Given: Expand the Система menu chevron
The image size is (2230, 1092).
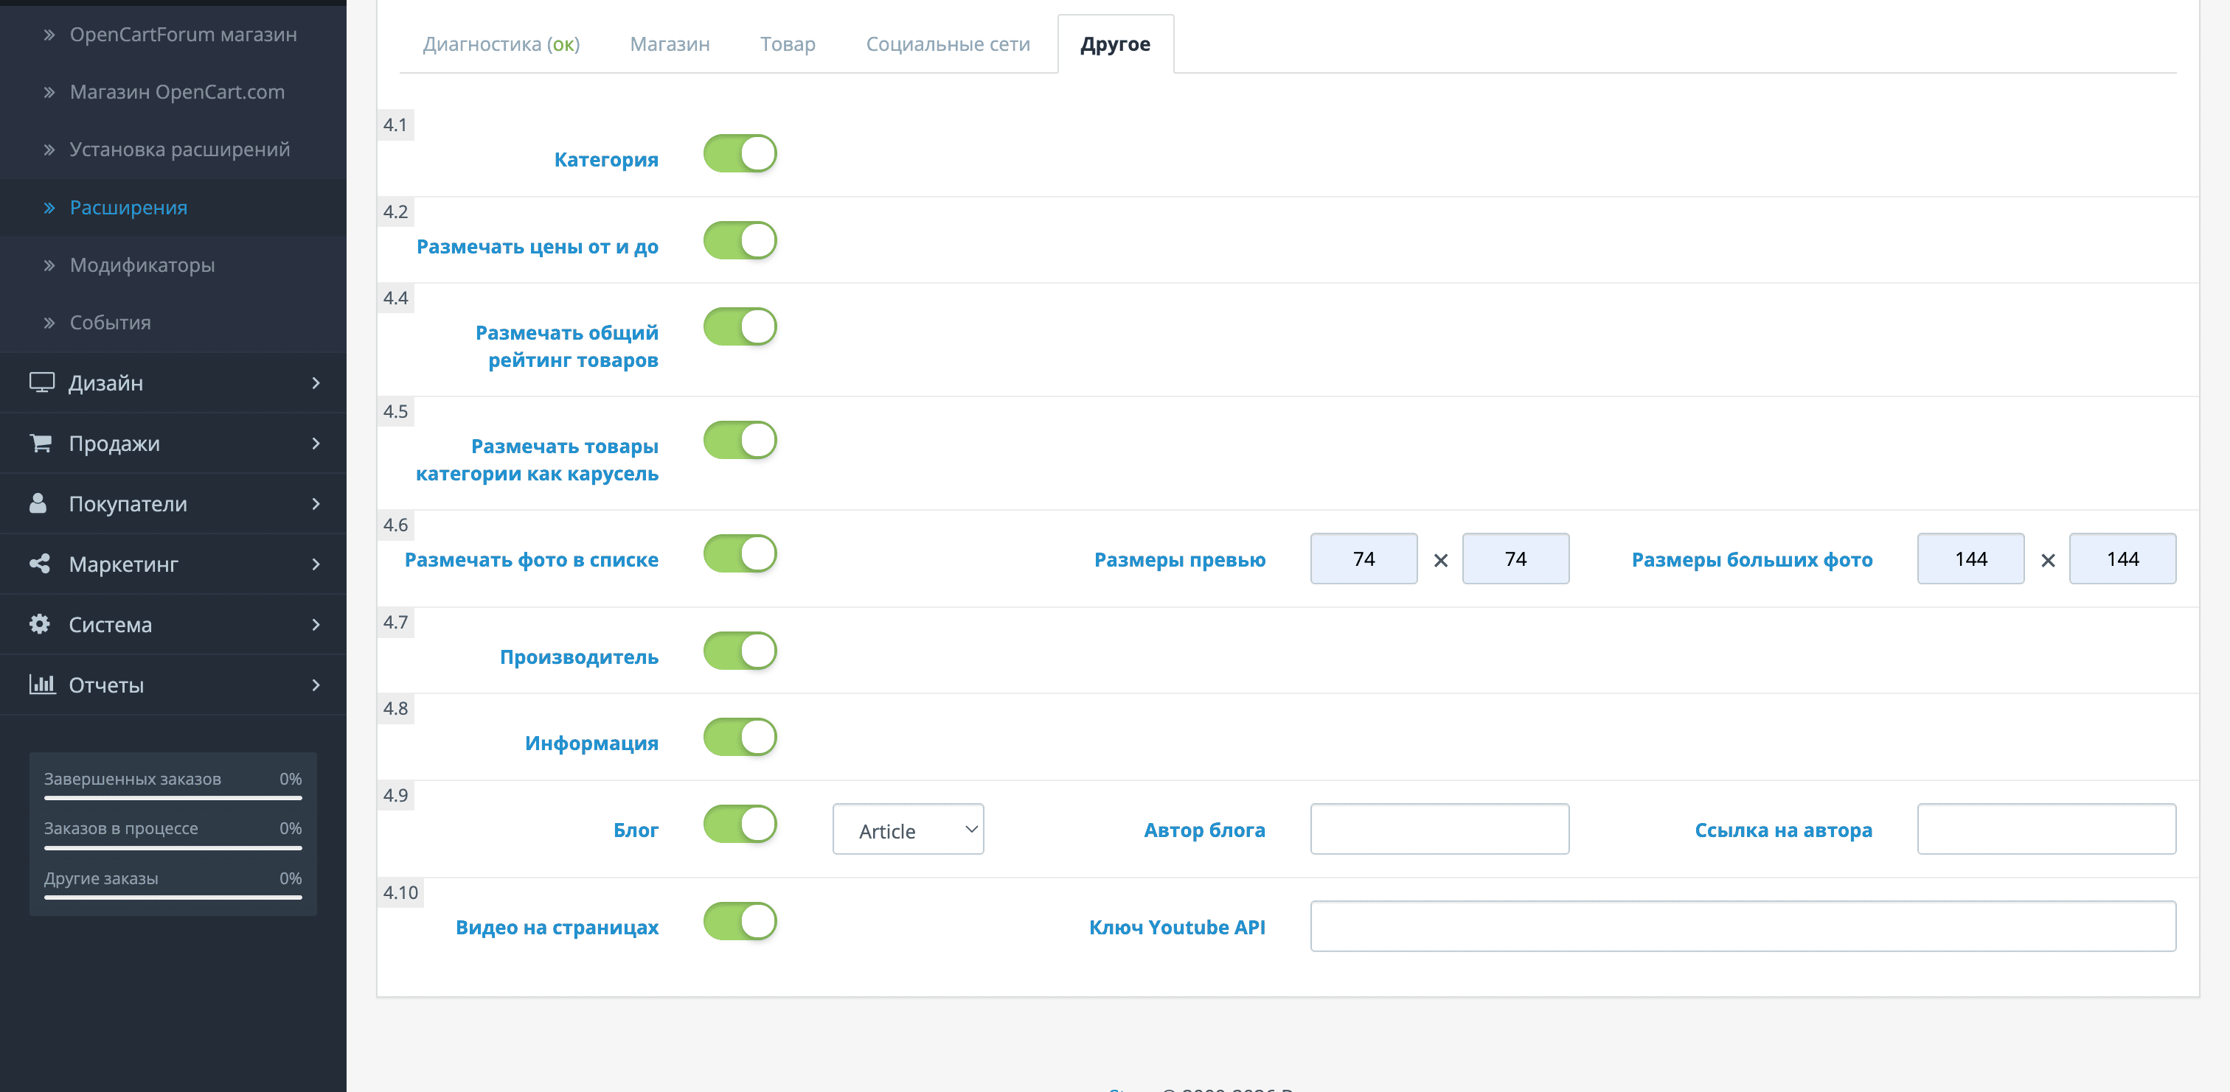Looking at the screenshot, I should (x=316, y=625).
